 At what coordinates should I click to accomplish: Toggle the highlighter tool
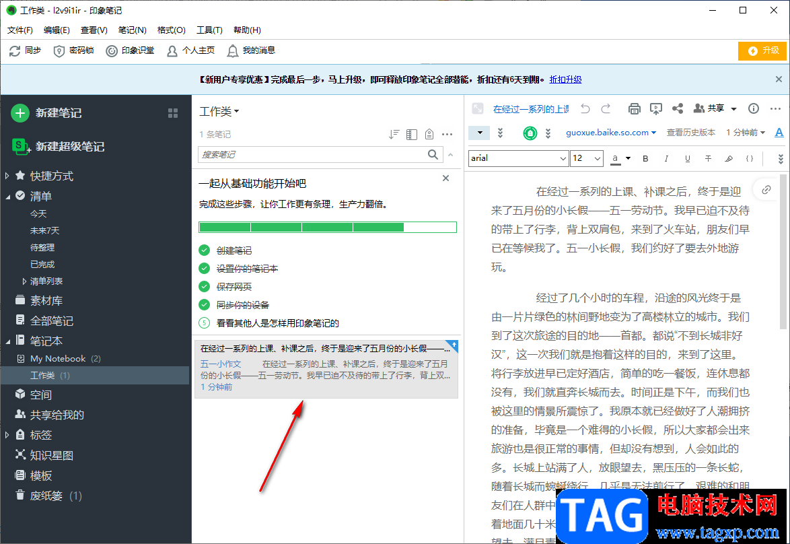[729, 158]
